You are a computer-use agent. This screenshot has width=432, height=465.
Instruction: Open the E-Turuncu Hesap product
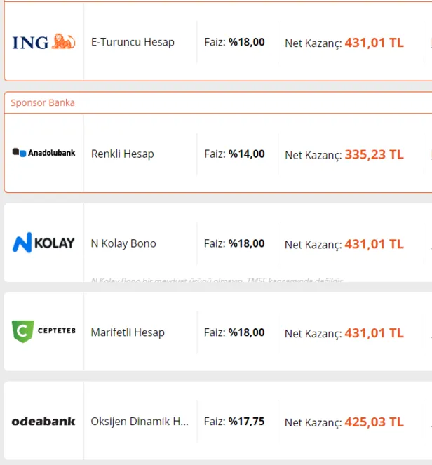click(x=133, y=42)
